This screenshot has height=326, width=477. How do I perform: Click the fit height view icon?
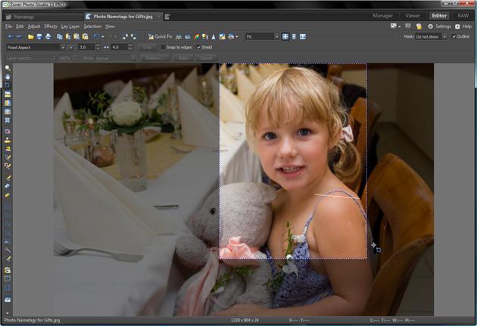(294, 37)
